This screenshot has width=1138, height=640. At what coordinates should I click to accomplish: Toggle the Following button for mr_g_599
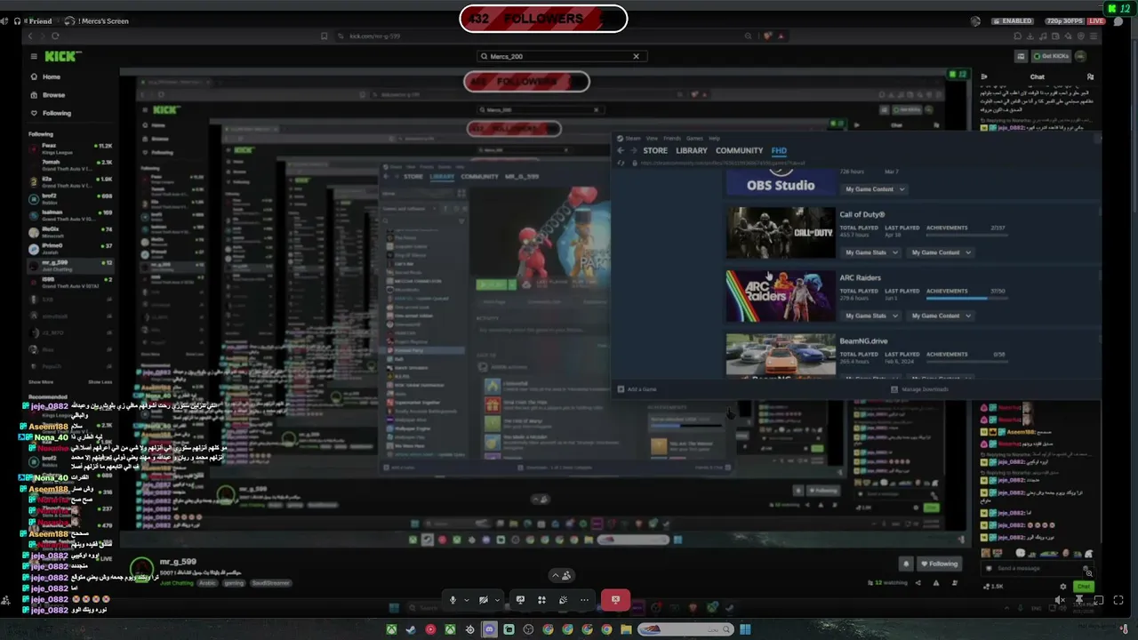(939, 564)
